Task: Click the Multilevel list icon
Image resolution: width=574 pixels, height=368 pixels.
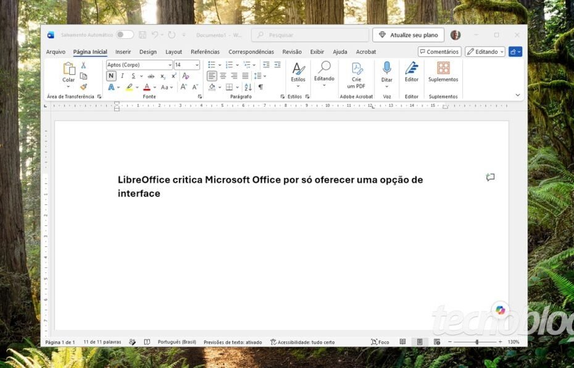Action: [247, 65]
